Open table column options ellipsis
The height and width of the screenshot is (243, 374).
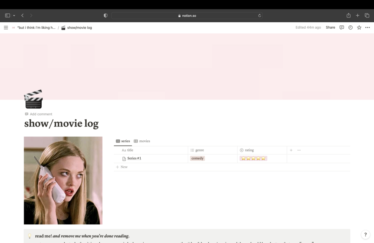point(299,150)
